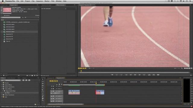
Task: Step back one frame in Program monitor
Action: 131,75
